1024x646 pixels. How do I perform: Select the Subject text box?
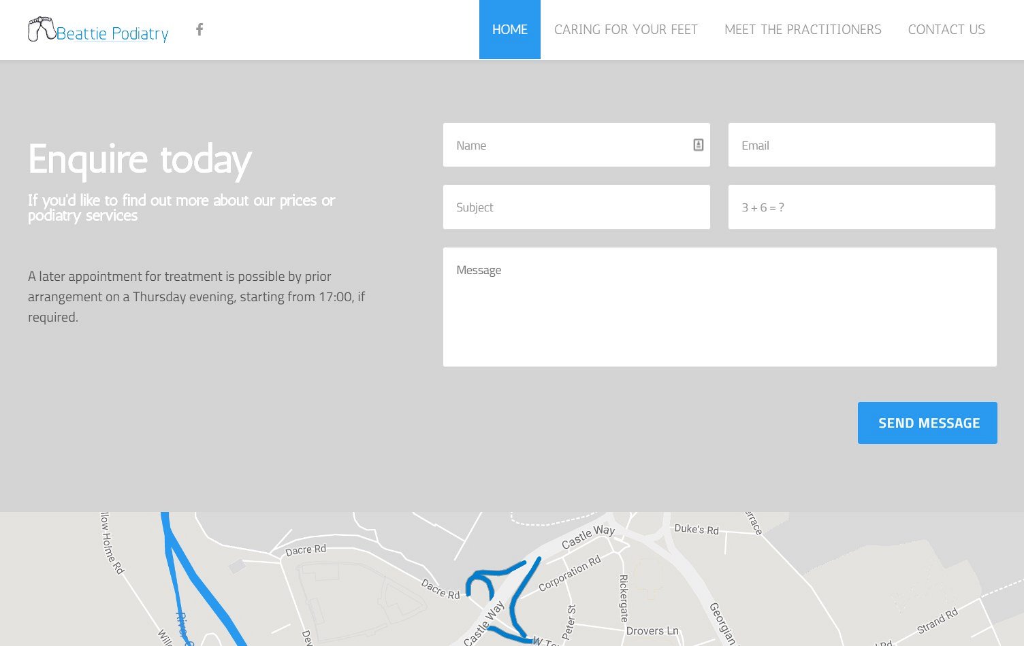pyautogui.click(x=576, y=207)
